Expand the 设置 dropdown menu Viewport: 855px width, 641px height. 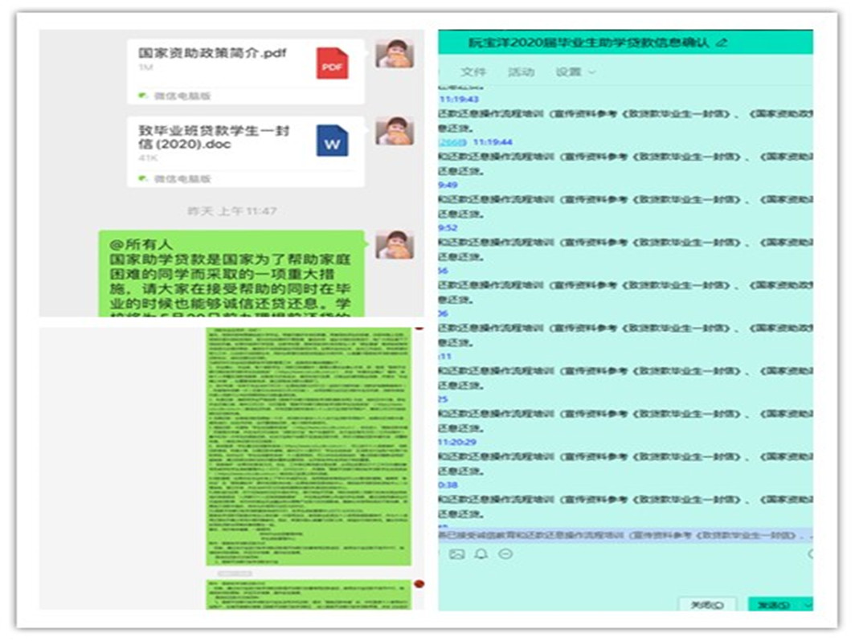point(575,72)
